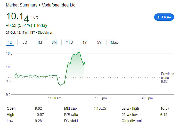View the 5Y chart range

[99, 42]
